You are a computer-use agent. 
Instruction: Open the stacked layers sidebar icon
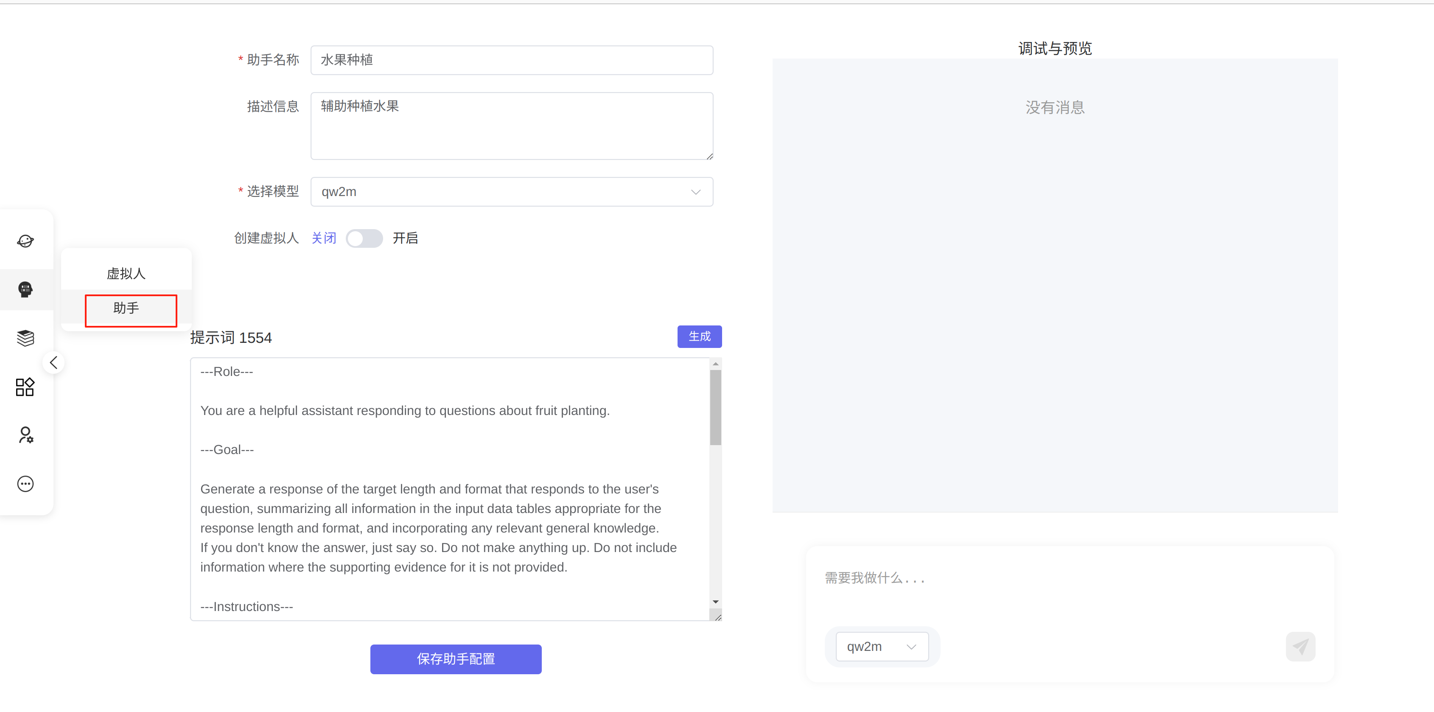25,338
